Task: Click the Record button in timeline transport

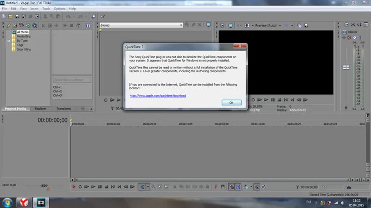Action: 74,187
